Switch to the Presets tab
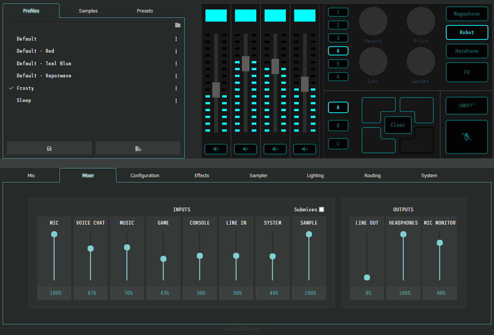The height and width of the screenshot is (335, 494). pos(145,11)
